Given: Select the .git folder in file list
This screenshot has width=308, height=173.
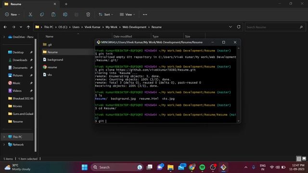Looking at the screenshot, I should point(50,45).
